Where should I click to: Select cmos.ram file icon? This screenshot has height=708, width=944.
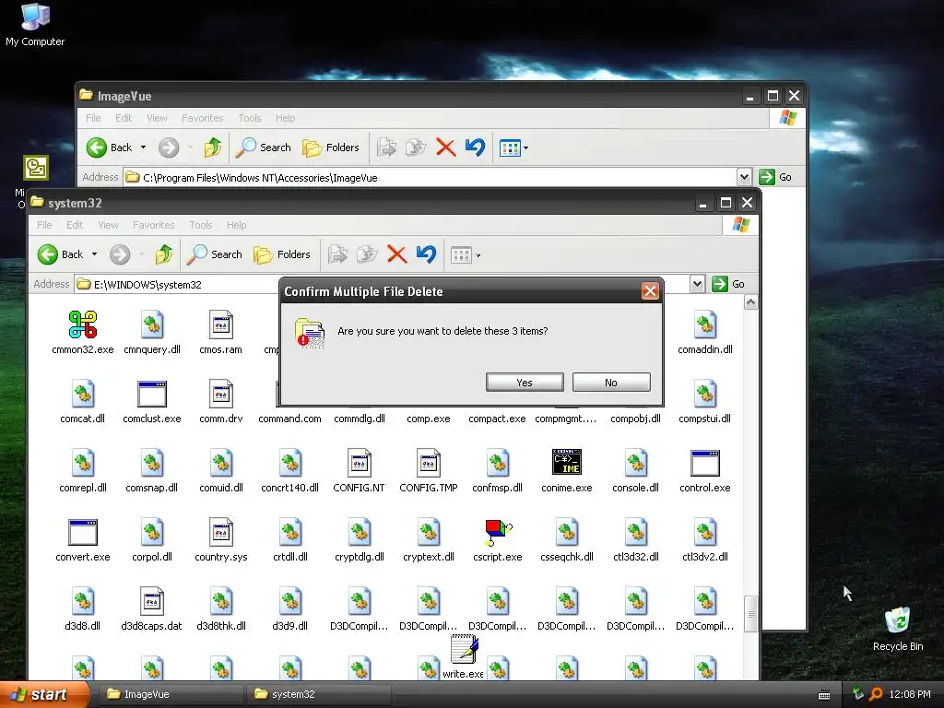(x=221, y=324)
